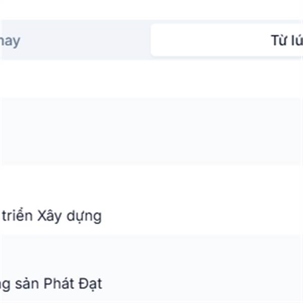Click the empty shaded row above "triển Xây dựng"

coord(151,131)
